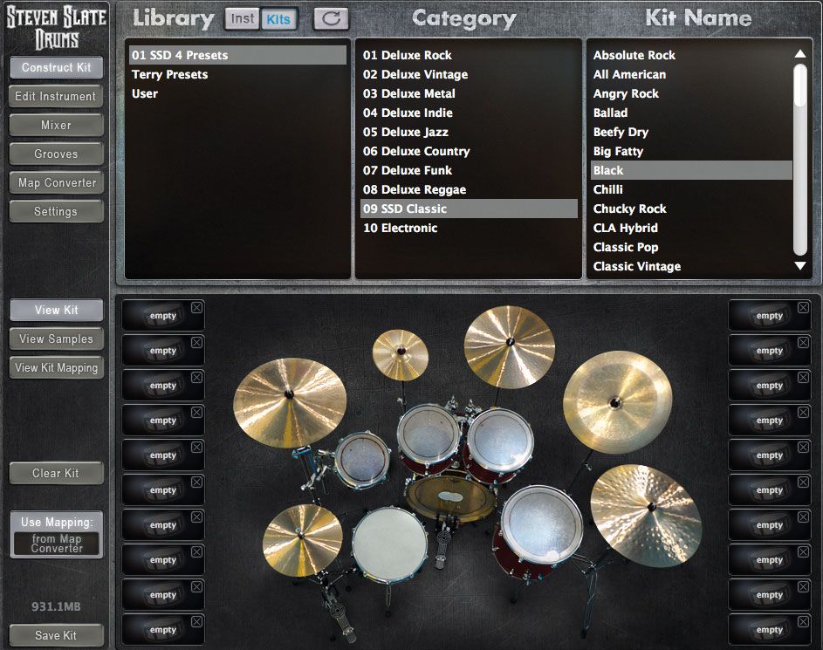Clear the topmost right-column empty slot with X
This screenshot has width=823, height=650.
[803, 307]
